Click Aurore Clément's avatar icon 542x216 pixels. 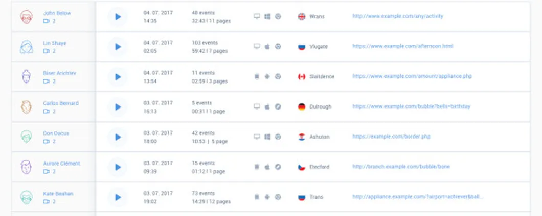click(26, 167)
